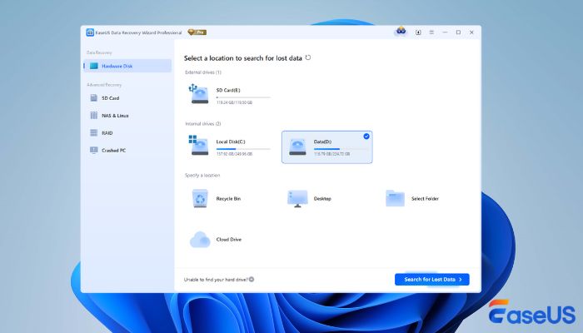The height and width of the screenshot is (333, 583).
Task: Click the Select Folder icon
Action: click(x=395, y=198)
